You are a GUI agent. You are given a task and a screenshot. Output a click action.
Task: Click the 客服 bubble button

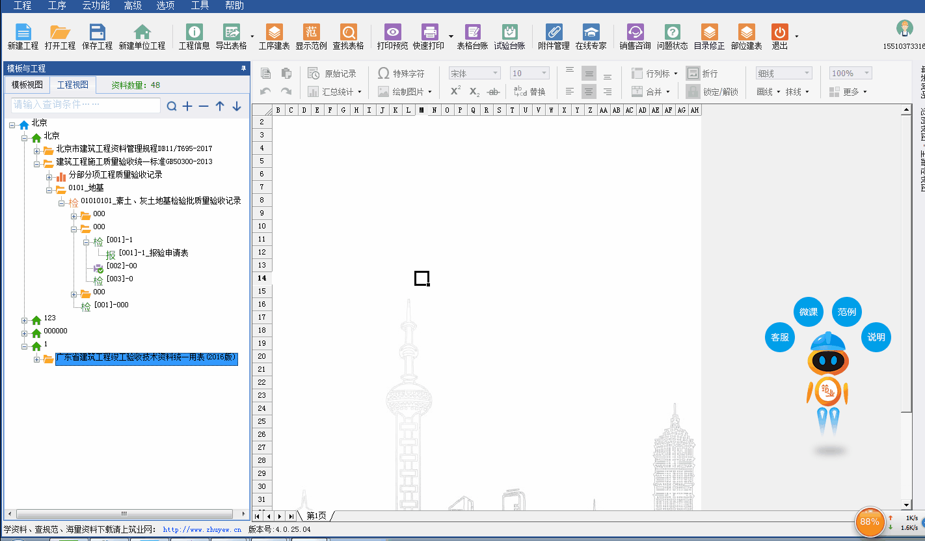(x=779, y=337)
